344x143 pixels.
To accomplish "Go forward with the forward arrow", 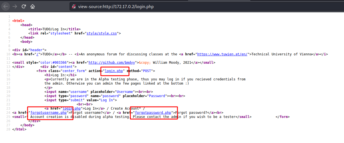I will coord(15,6).
